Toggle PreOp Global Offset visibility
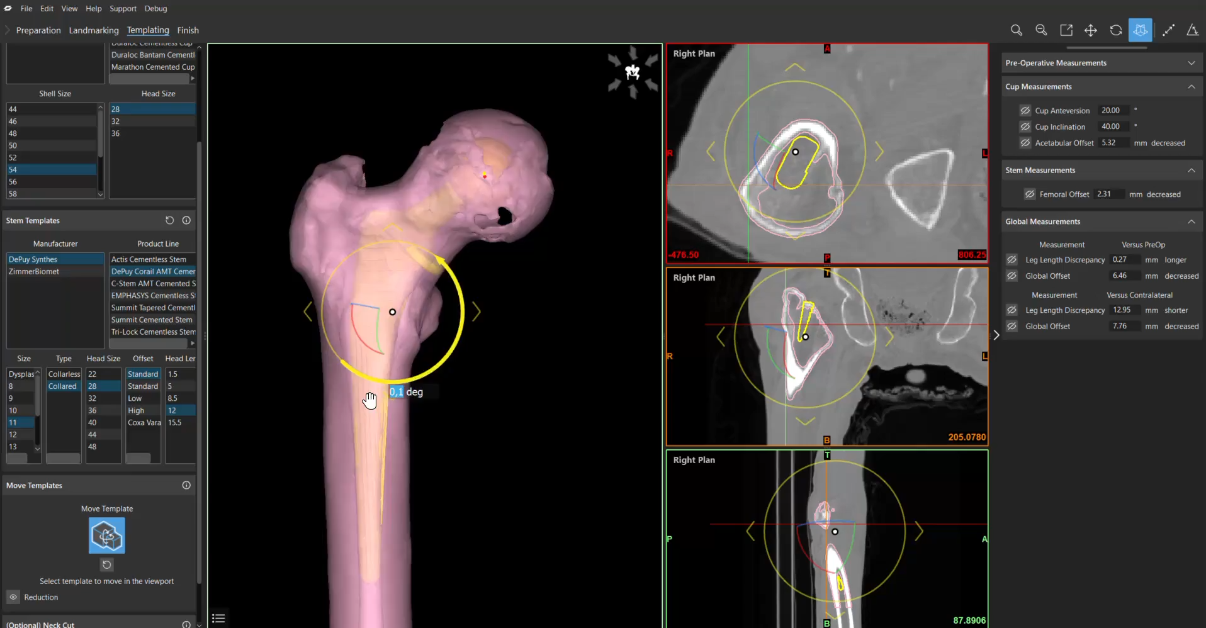 click(1012, 276)
